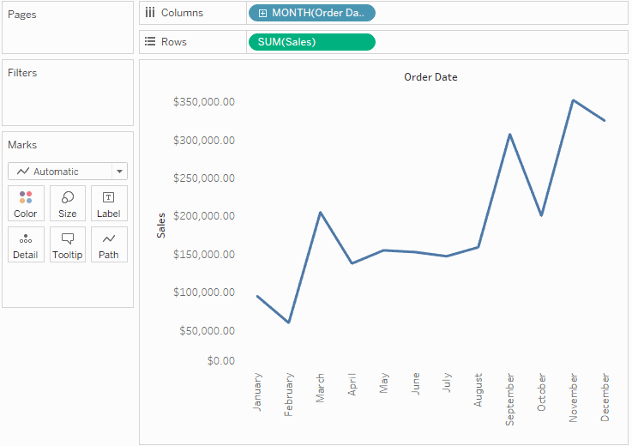632x446 pixels.
Task: Click the $200,000.00 axis tick label
Action: click(204, 216)
